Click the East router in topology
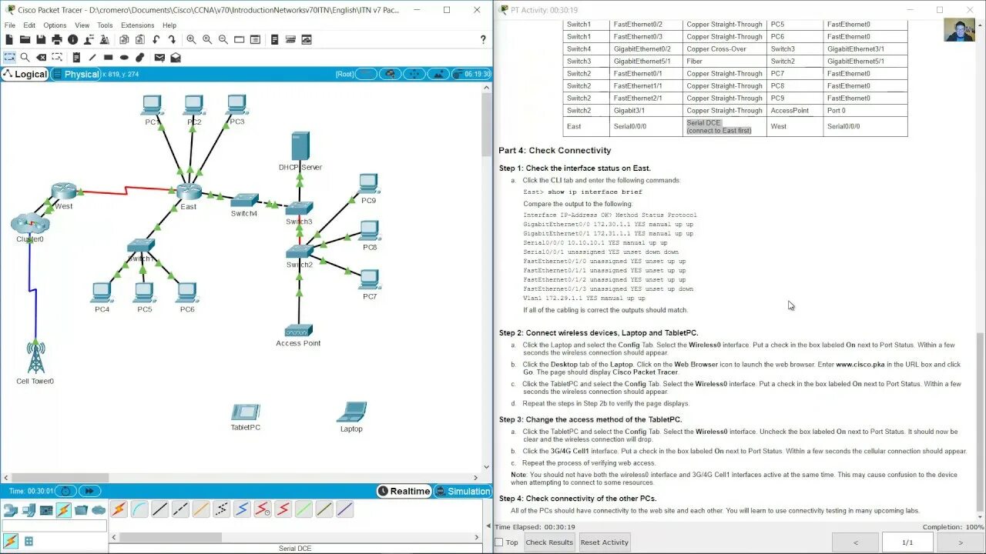986x554 pixels. [x=188, y=192]
